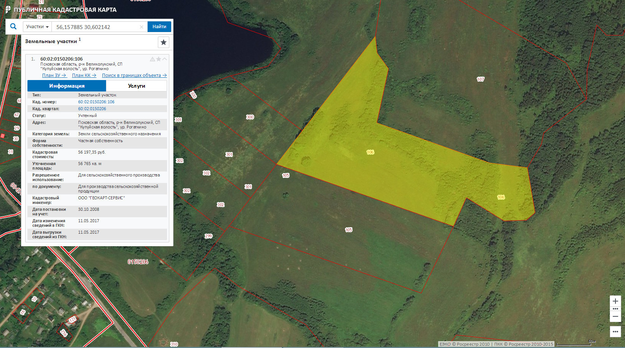625x348 pixels.
Task: Click the blue magnifier search icon
Action: [x=13, y=27]
